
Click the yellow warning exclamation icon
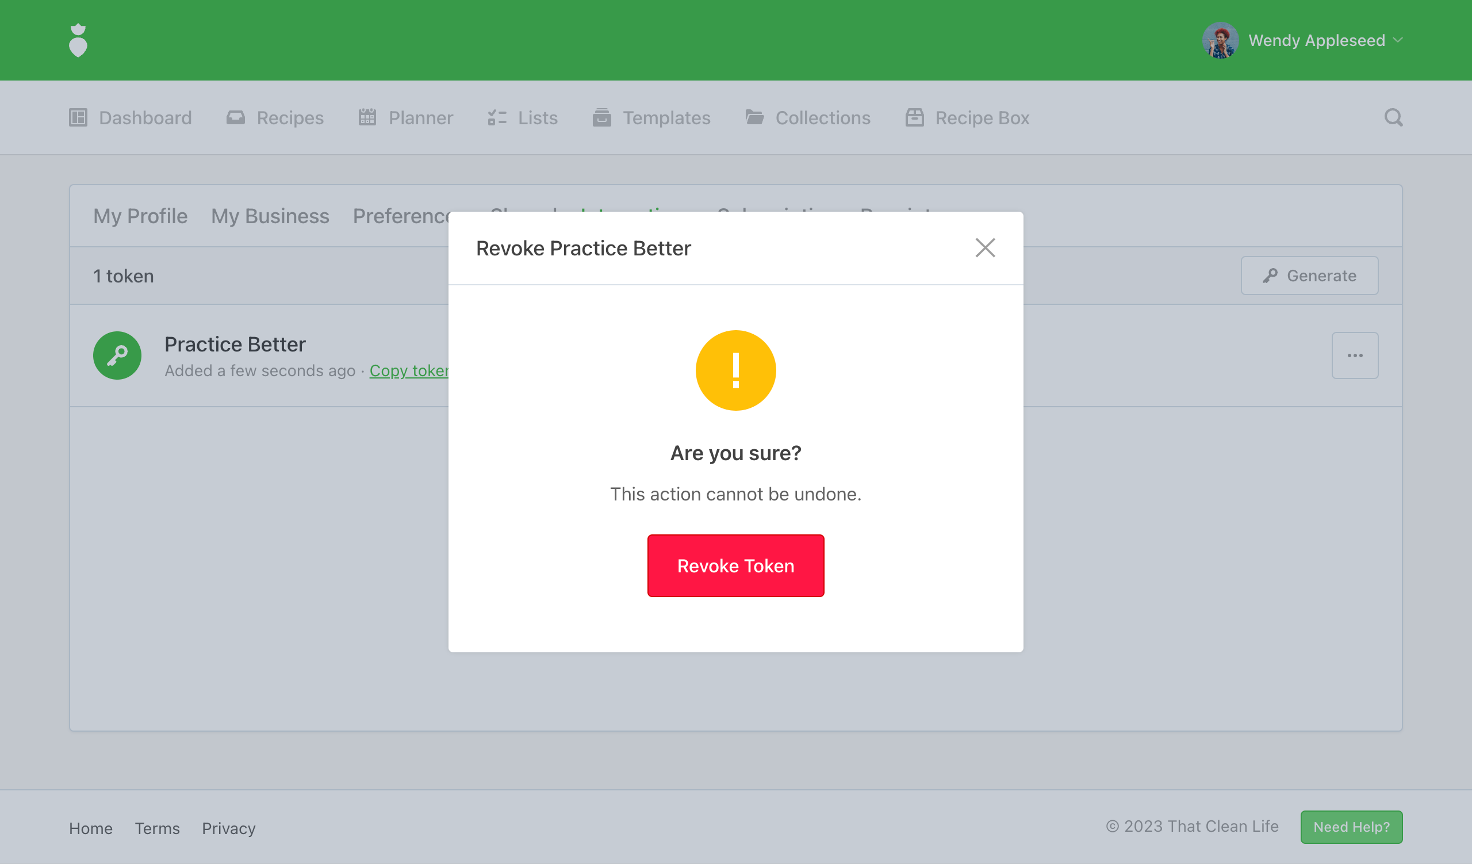click(735, 370)
